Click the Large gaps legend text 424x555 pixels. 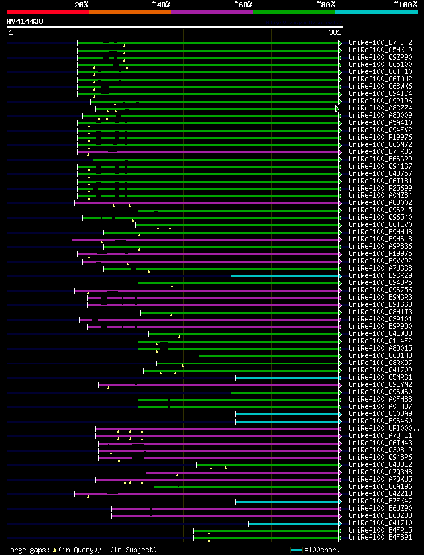[28, 550]
